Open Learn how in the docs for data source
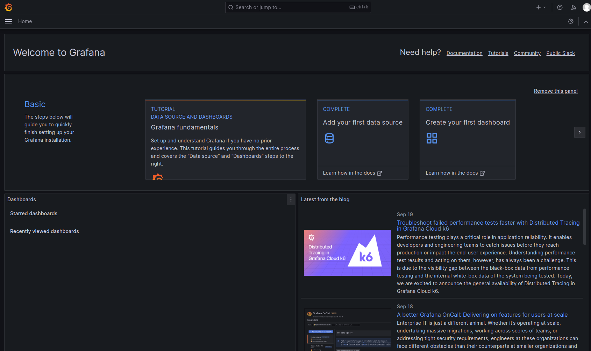Image resolution: width=591 pixels, height=351 pixels. point(352,173)
